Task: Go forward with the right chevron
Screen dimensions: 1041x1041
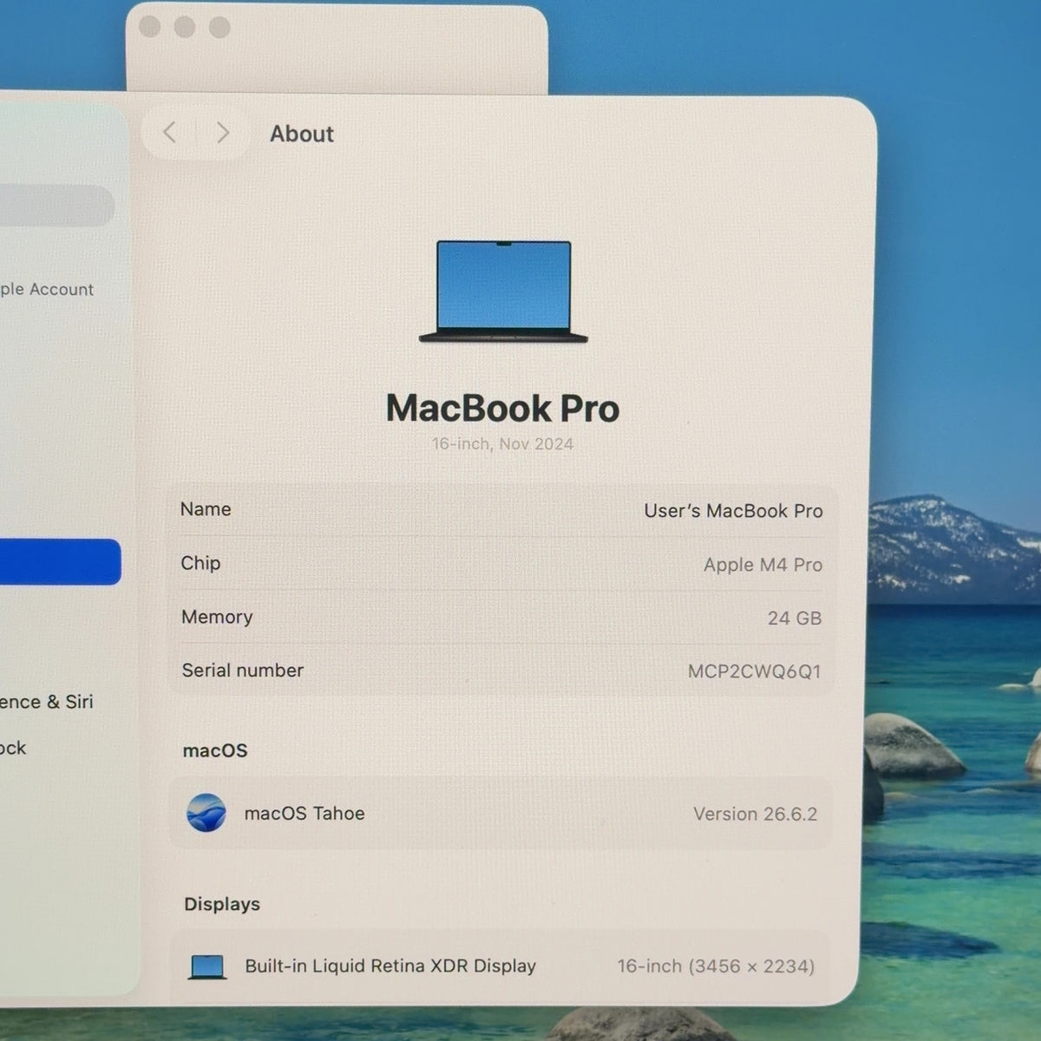Action: (x=223, y=133)
